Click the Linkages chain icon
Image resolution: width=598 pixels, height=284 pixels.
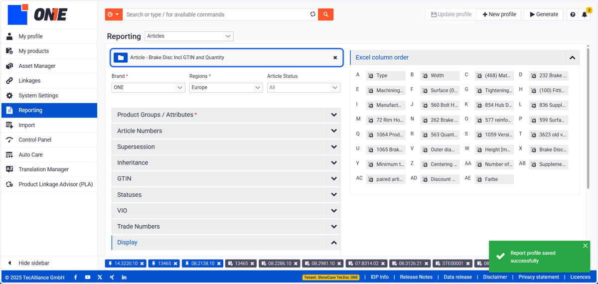coord(9,81)
